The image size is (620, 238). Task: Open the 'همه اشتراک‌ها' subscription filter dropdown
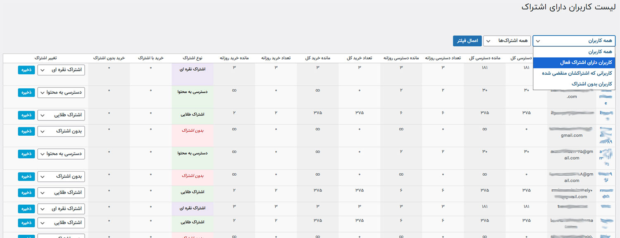[x=507, y=41]
